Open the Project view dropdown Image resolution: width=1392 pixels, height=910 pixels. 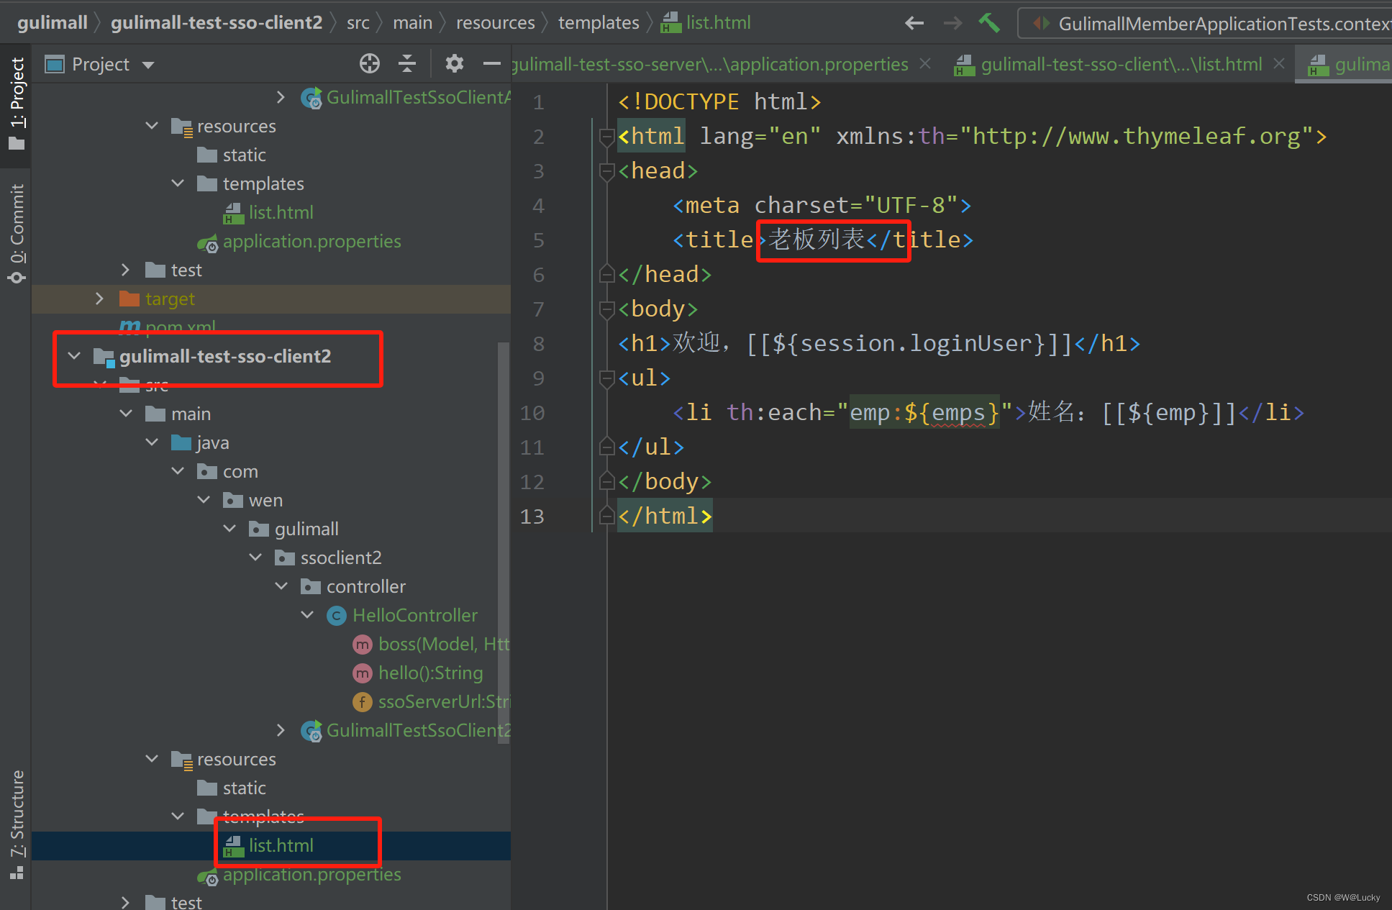click(x=149, y=65)
